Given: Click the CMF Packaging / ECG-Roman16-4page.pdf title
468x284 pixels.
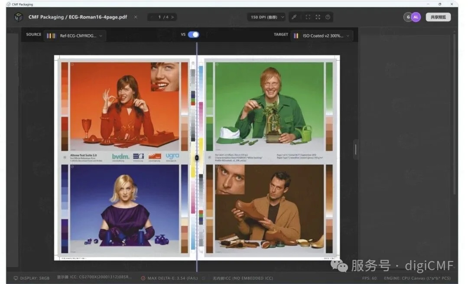Looking at the screenshot, I should (78, 17).
